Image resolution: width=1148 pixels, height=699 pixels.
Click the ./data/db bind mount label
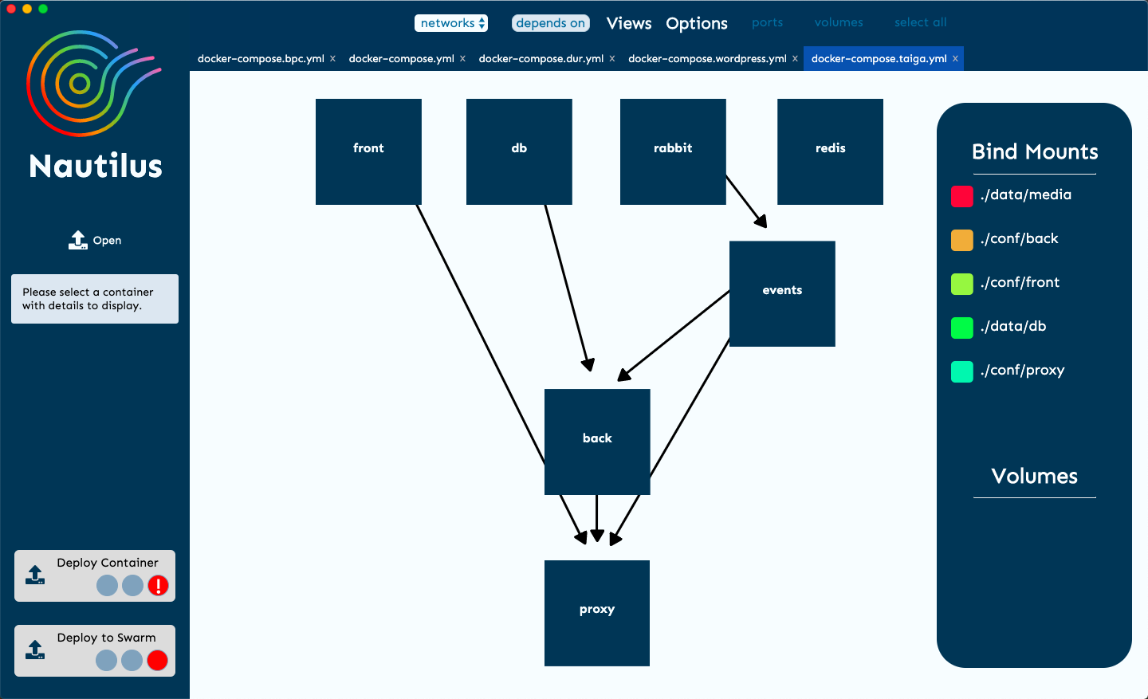coord(1013,326)
